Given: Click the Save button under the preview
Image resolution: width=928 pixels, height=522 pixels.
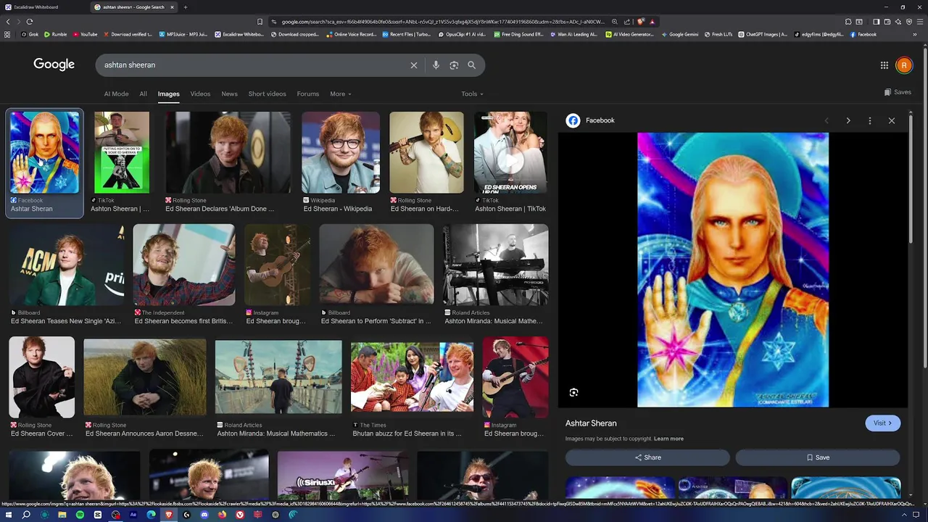Looking at the screenshot, I should pos(818,457).
